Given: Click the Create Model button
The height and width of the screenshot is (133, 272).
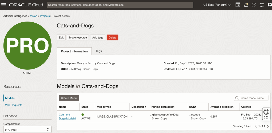Looking at the screenshot, I should [69, 98].
